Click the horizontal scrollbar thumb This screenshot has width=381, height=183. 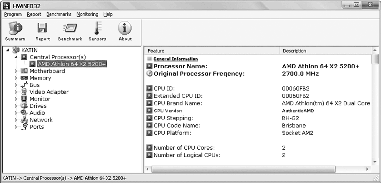click(243, 169)
